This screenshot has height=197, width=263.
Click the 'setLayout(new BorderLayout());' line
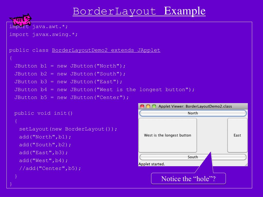click(68, 129)
